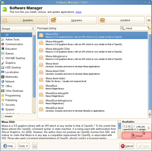Click the Admin Tools group icon
This screenshot has width=152, height=151.
[3, 39]
